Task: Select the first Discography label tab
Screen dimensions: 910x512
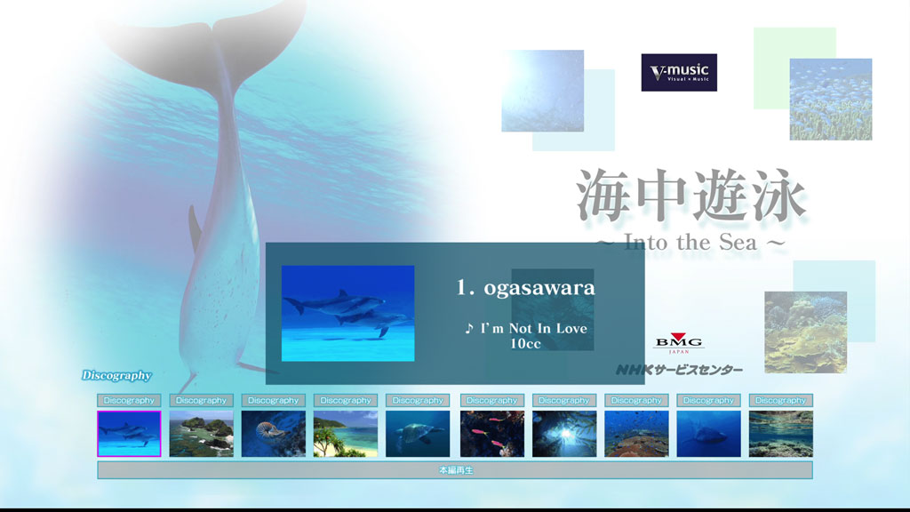Action: (x=127, y=400)
